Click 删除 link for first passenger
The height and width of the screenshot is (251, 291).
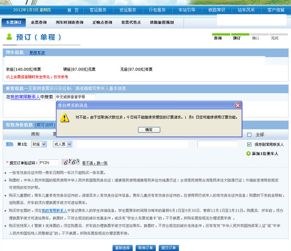pyautogui.click(x=9, y=144)
